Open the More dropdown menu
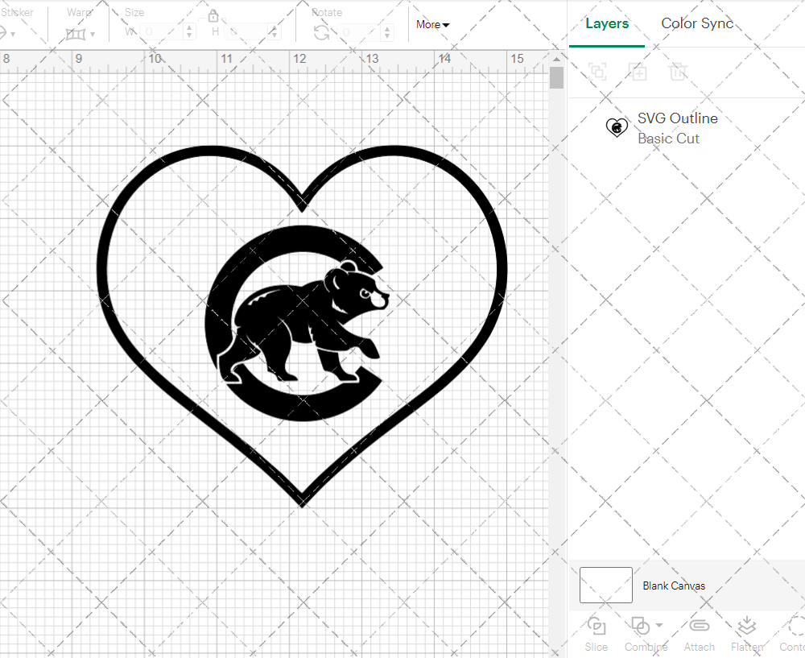The width and height of the screenshot is (805, 658). point(432,25)
